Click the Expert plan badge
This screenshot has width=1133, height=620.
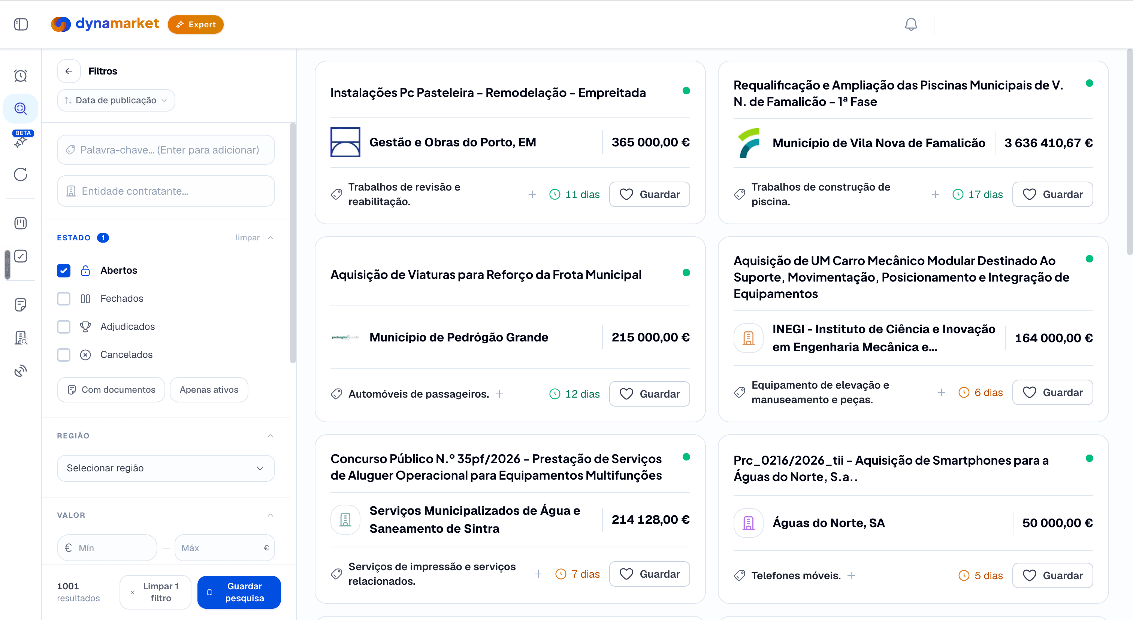(x=196, y=24)
